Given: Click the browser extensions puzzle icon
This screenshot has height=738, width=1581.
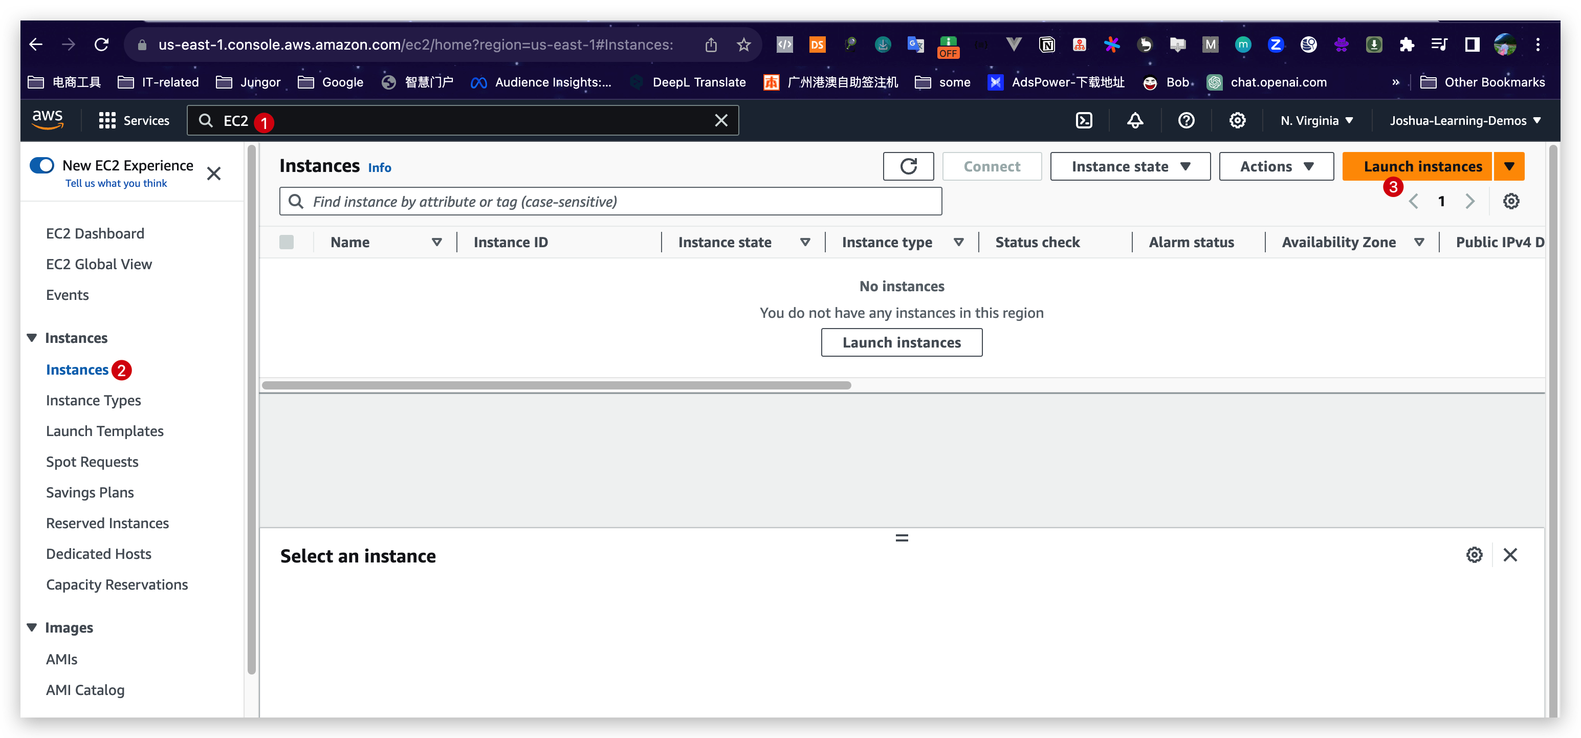Looking at the screenshot, I should pyautogui.click(x=1408, y=44).
